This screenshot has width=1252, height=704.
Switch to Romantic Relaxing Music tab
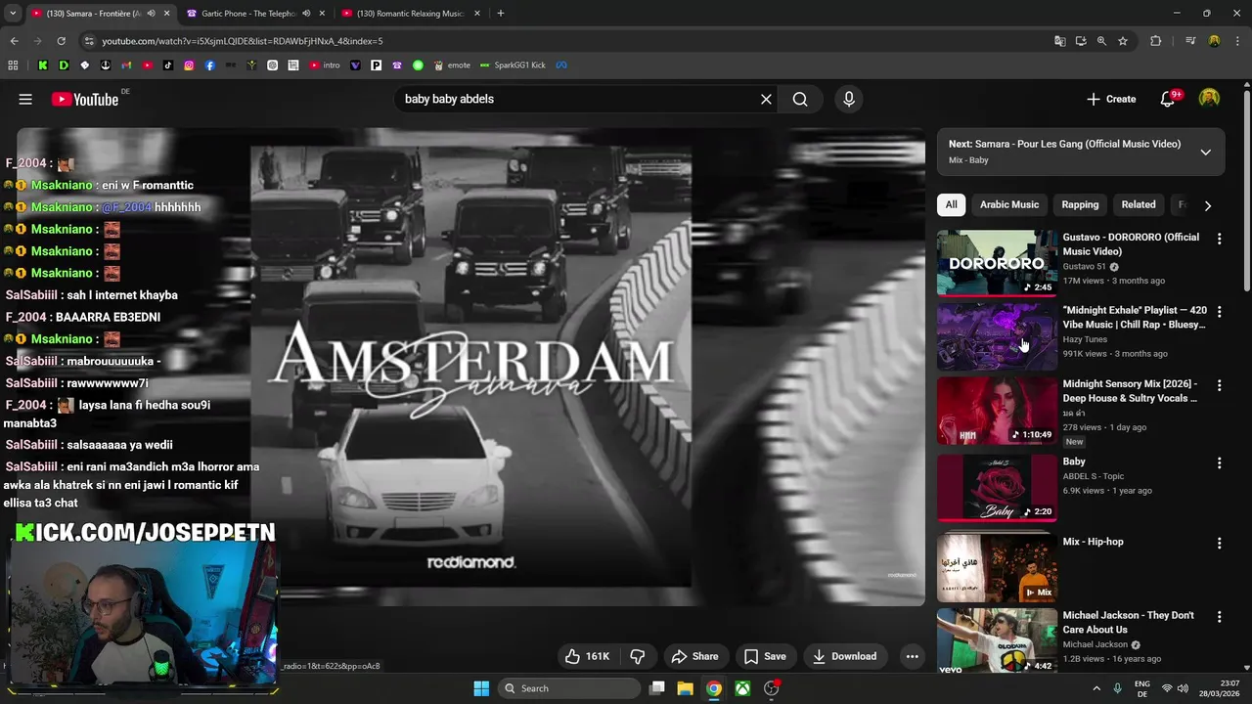coord(411,14)
